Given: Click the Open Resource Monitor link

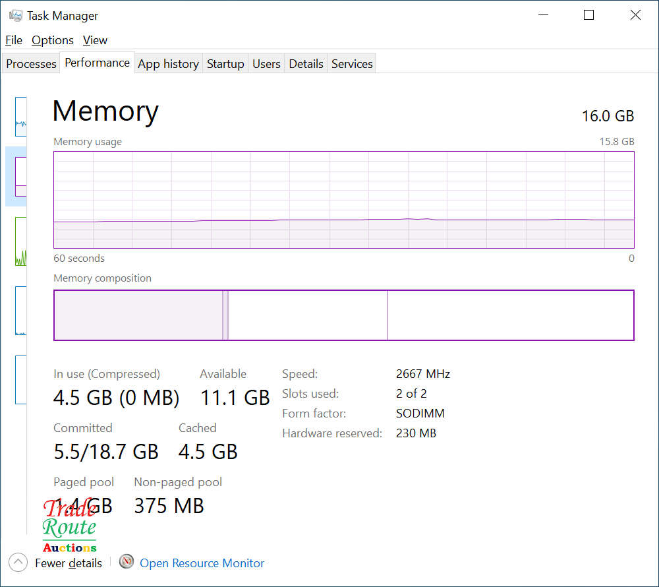Looking at the screenshot, I should tap(202, 563).
